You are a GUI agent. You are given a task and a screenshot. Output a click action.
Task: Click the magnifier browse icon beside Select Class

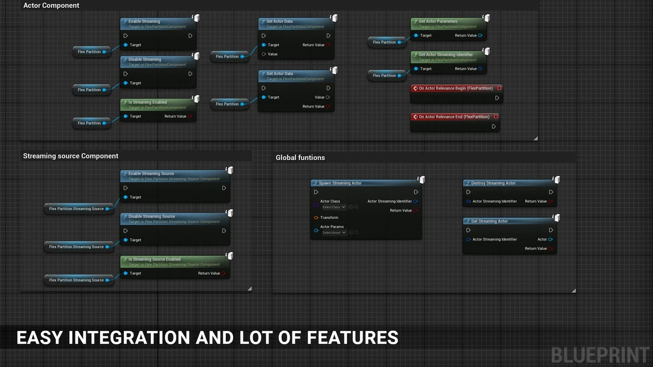357,207
